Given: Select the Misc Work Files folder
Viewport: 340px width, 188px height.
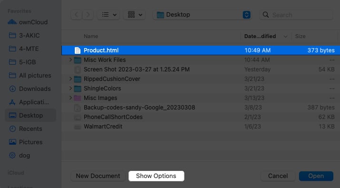Looking at the screenshot, I should coord(200,60).
